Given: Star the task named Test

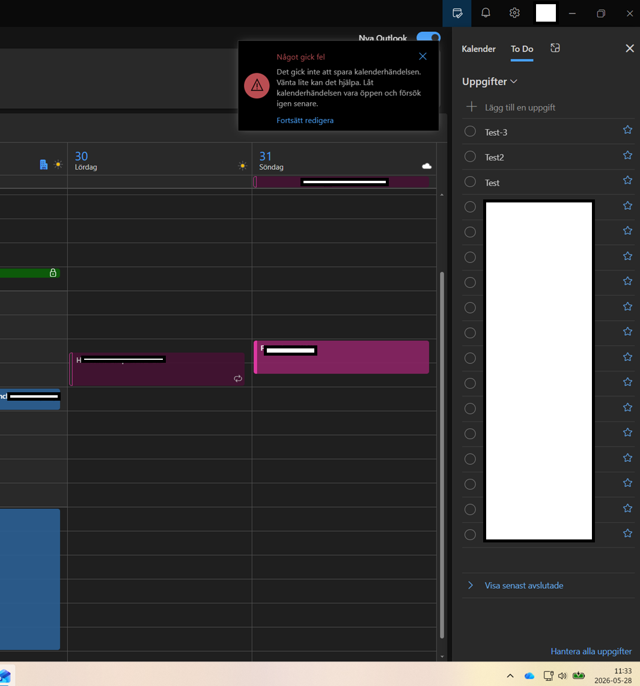Looking at the screenshot, I should tap(627, 180).
